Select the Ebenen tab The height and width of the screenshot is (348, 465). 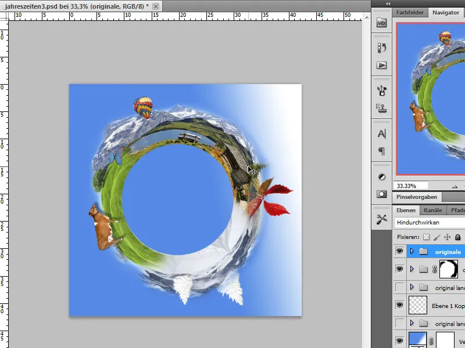406,211
